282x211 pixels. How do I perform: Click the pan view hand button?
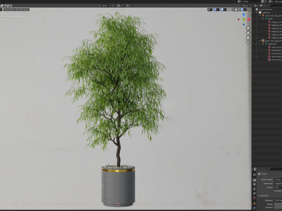[248, 33]
